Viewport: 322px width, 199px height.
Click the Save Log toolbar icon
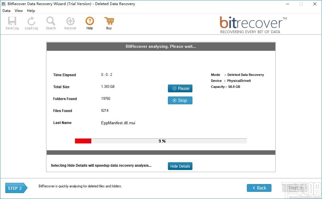(12, 23)
